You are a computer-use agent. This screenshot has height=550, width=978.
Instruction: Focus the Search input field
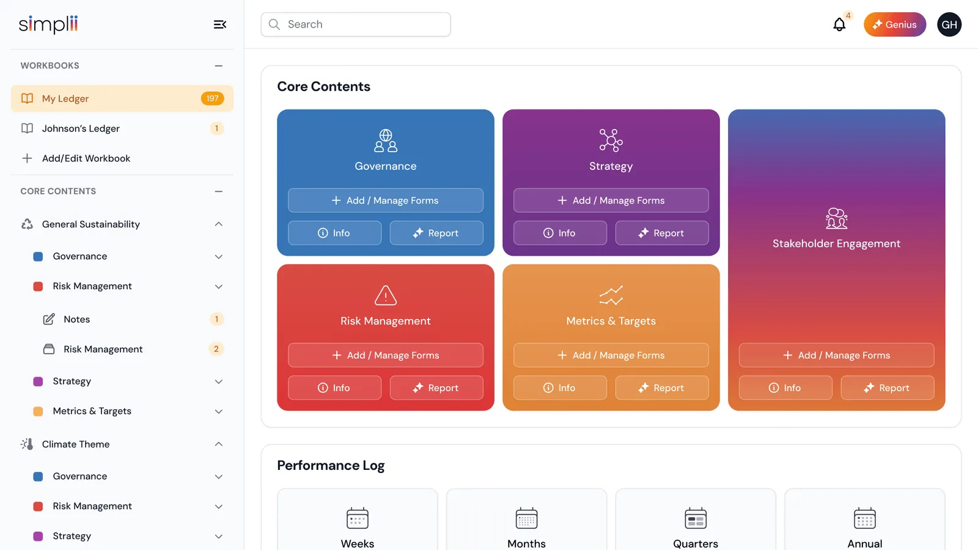coord(356,24)
